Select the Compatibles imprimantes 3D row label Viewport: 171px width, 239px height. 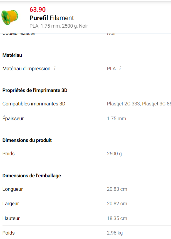point(34,104)
